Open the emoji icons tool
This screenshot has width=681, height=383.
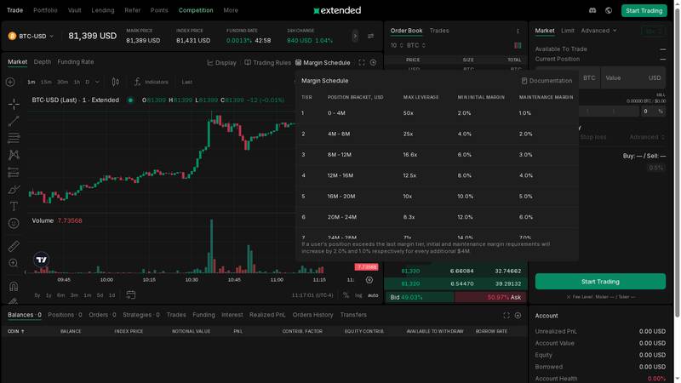coord(14,223)
